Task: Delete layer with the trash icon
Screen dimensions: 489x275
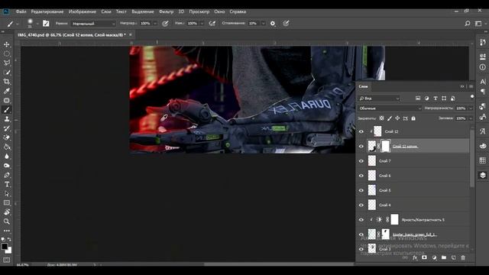Action: point(463,257)
